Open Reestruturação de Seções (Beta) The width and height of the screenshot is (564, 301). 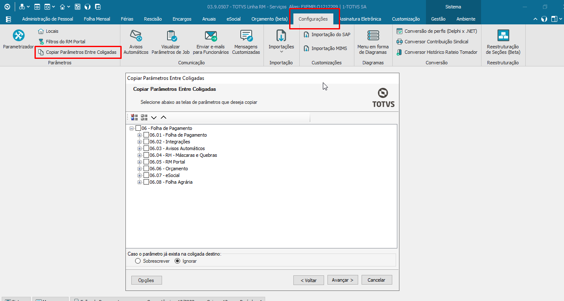pos(503,42)
